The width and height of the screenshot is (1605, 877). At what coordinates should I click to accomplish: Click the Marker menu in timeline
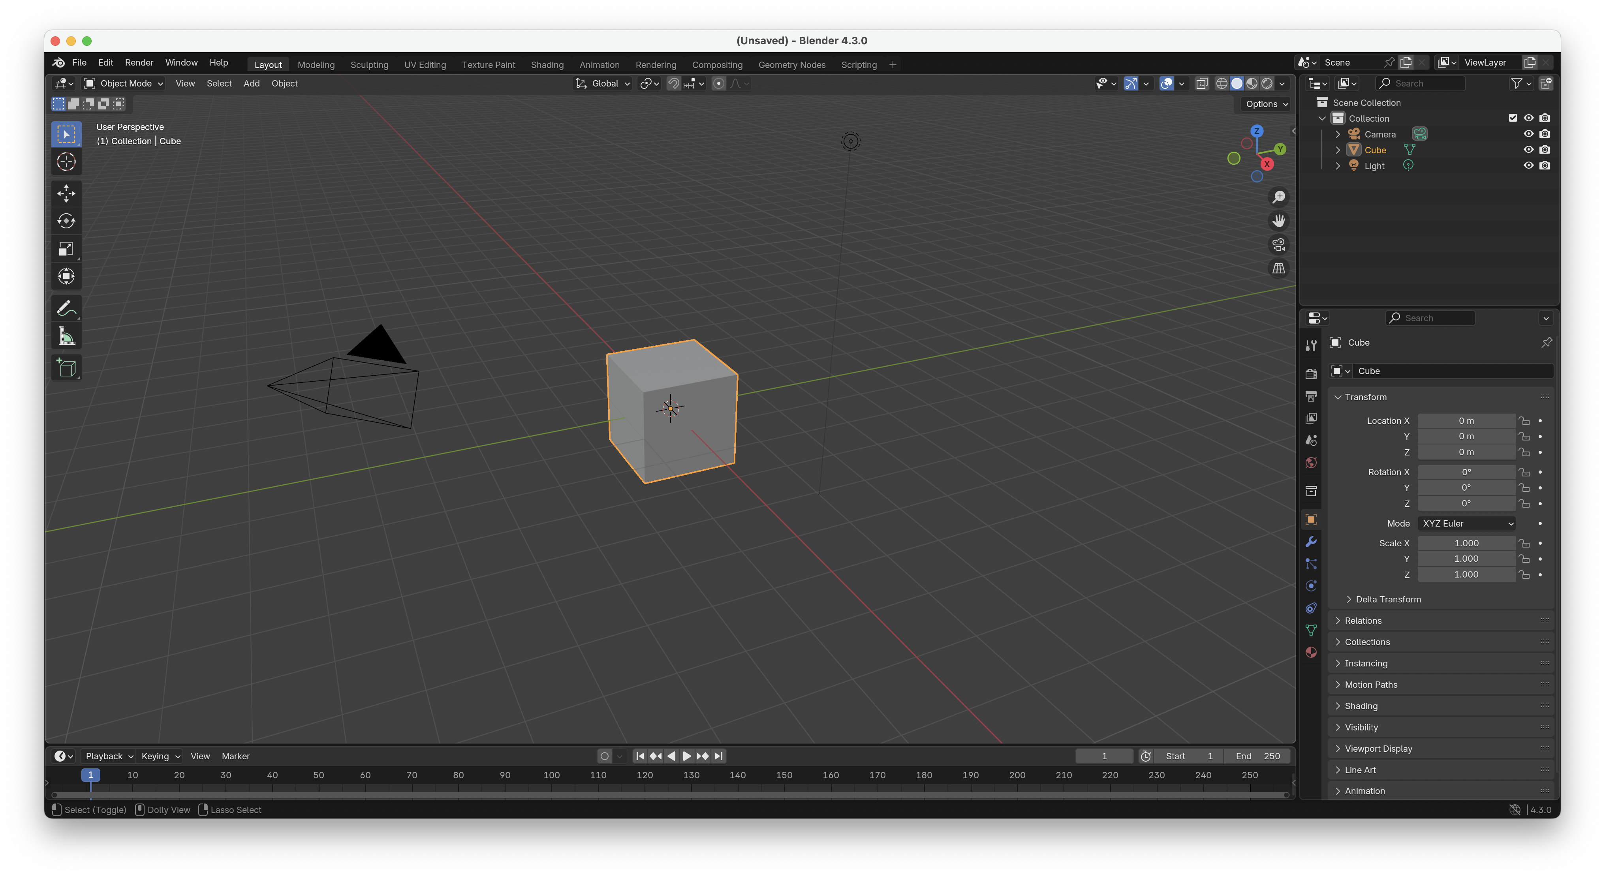click(x=235, y=756)
